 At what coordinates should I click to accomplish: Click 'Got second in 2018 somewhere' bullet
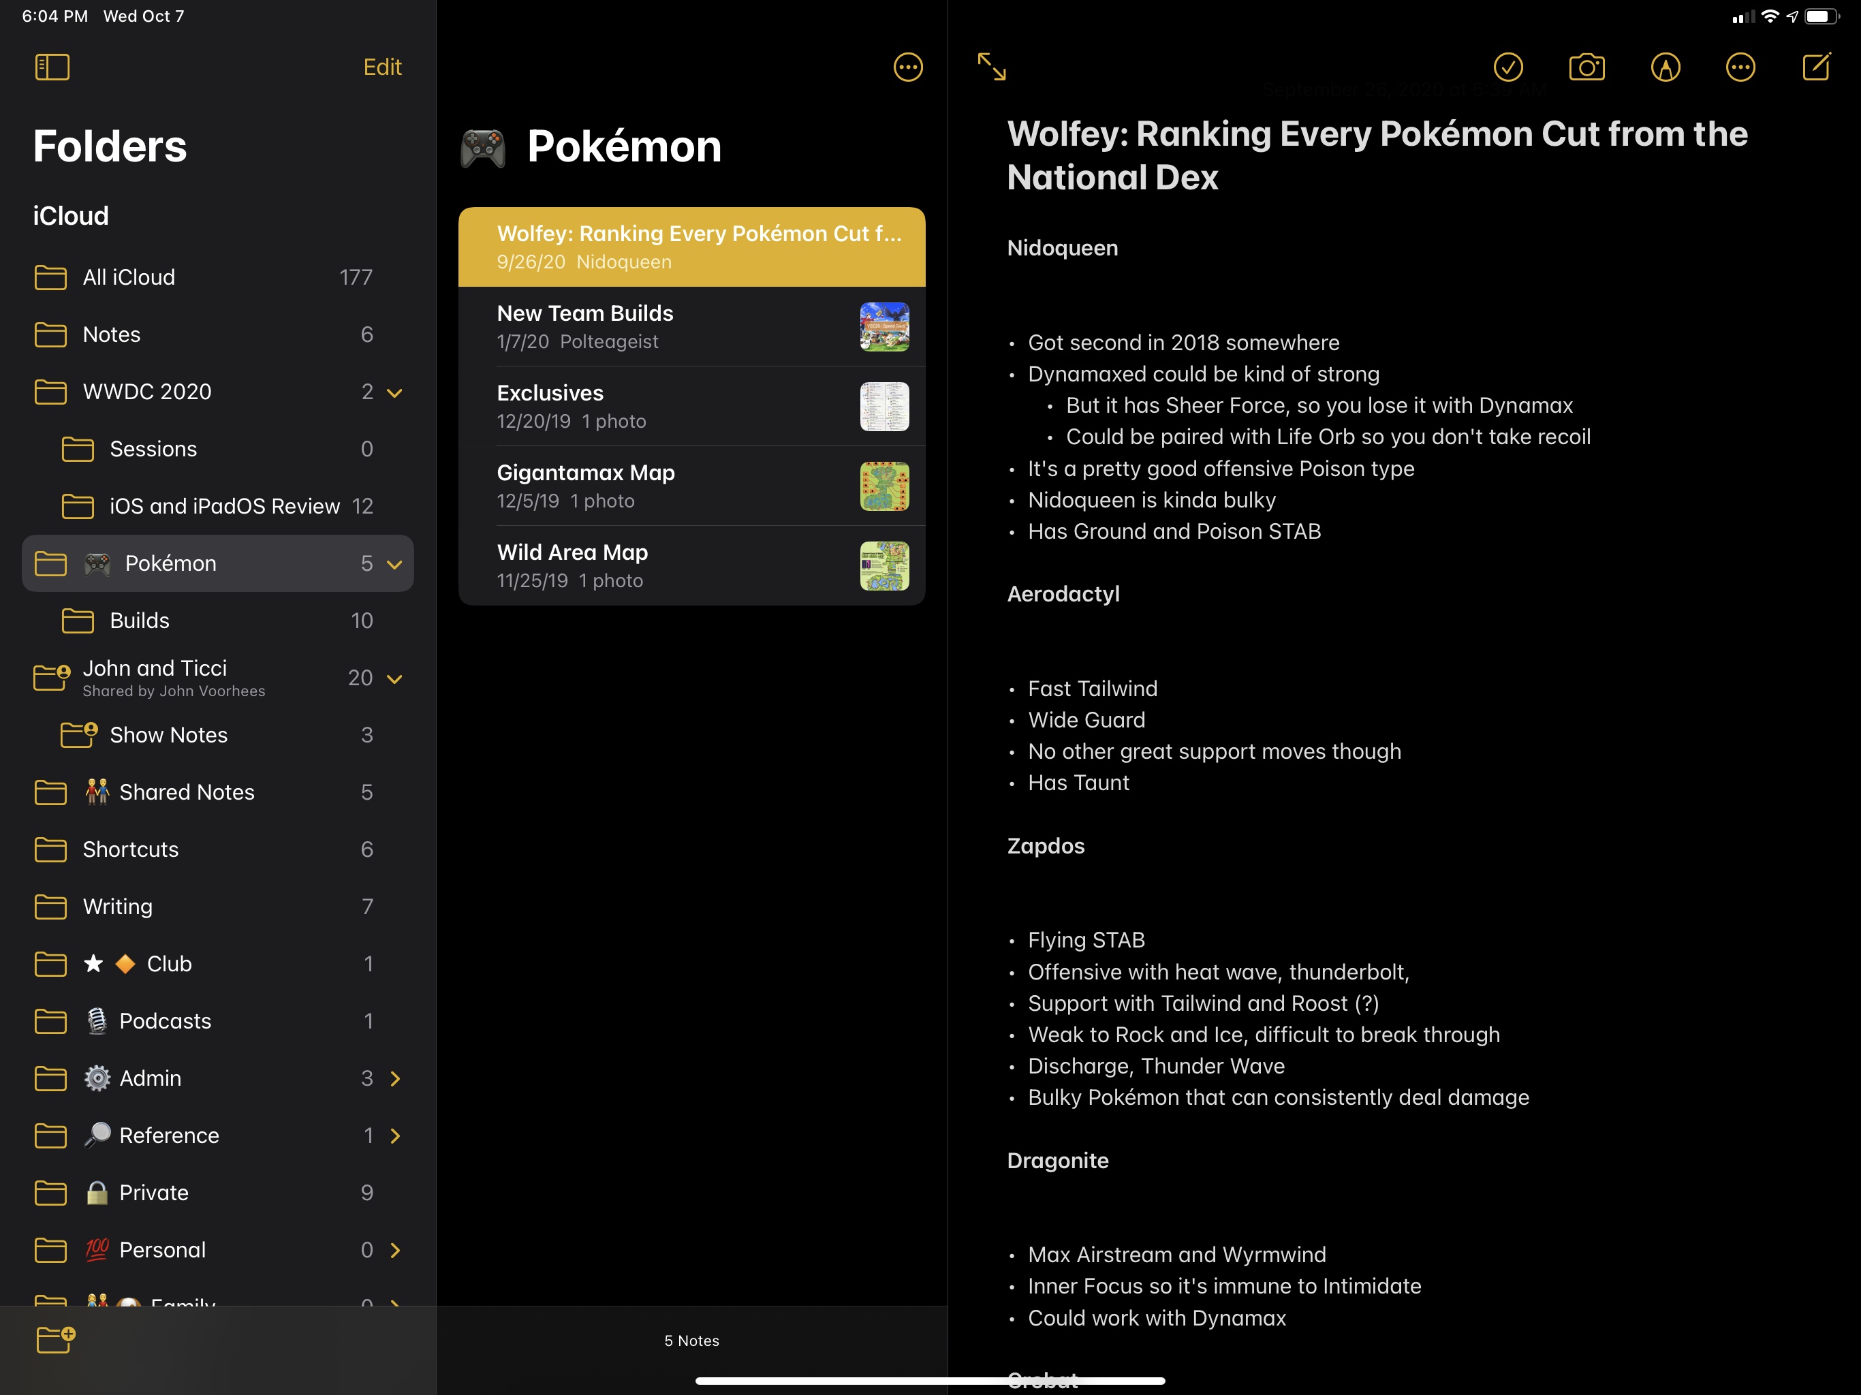(1184, 343)
